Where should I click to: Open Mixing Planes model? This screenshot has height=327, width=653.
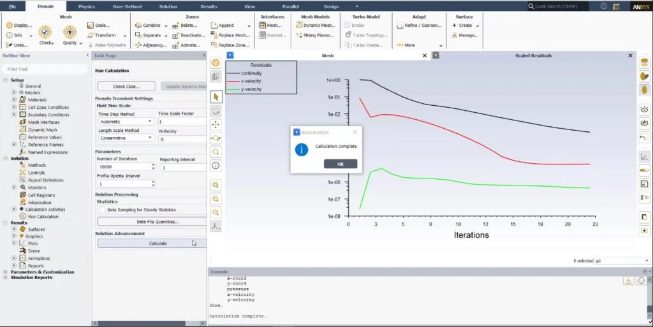(x=315, y=35)
